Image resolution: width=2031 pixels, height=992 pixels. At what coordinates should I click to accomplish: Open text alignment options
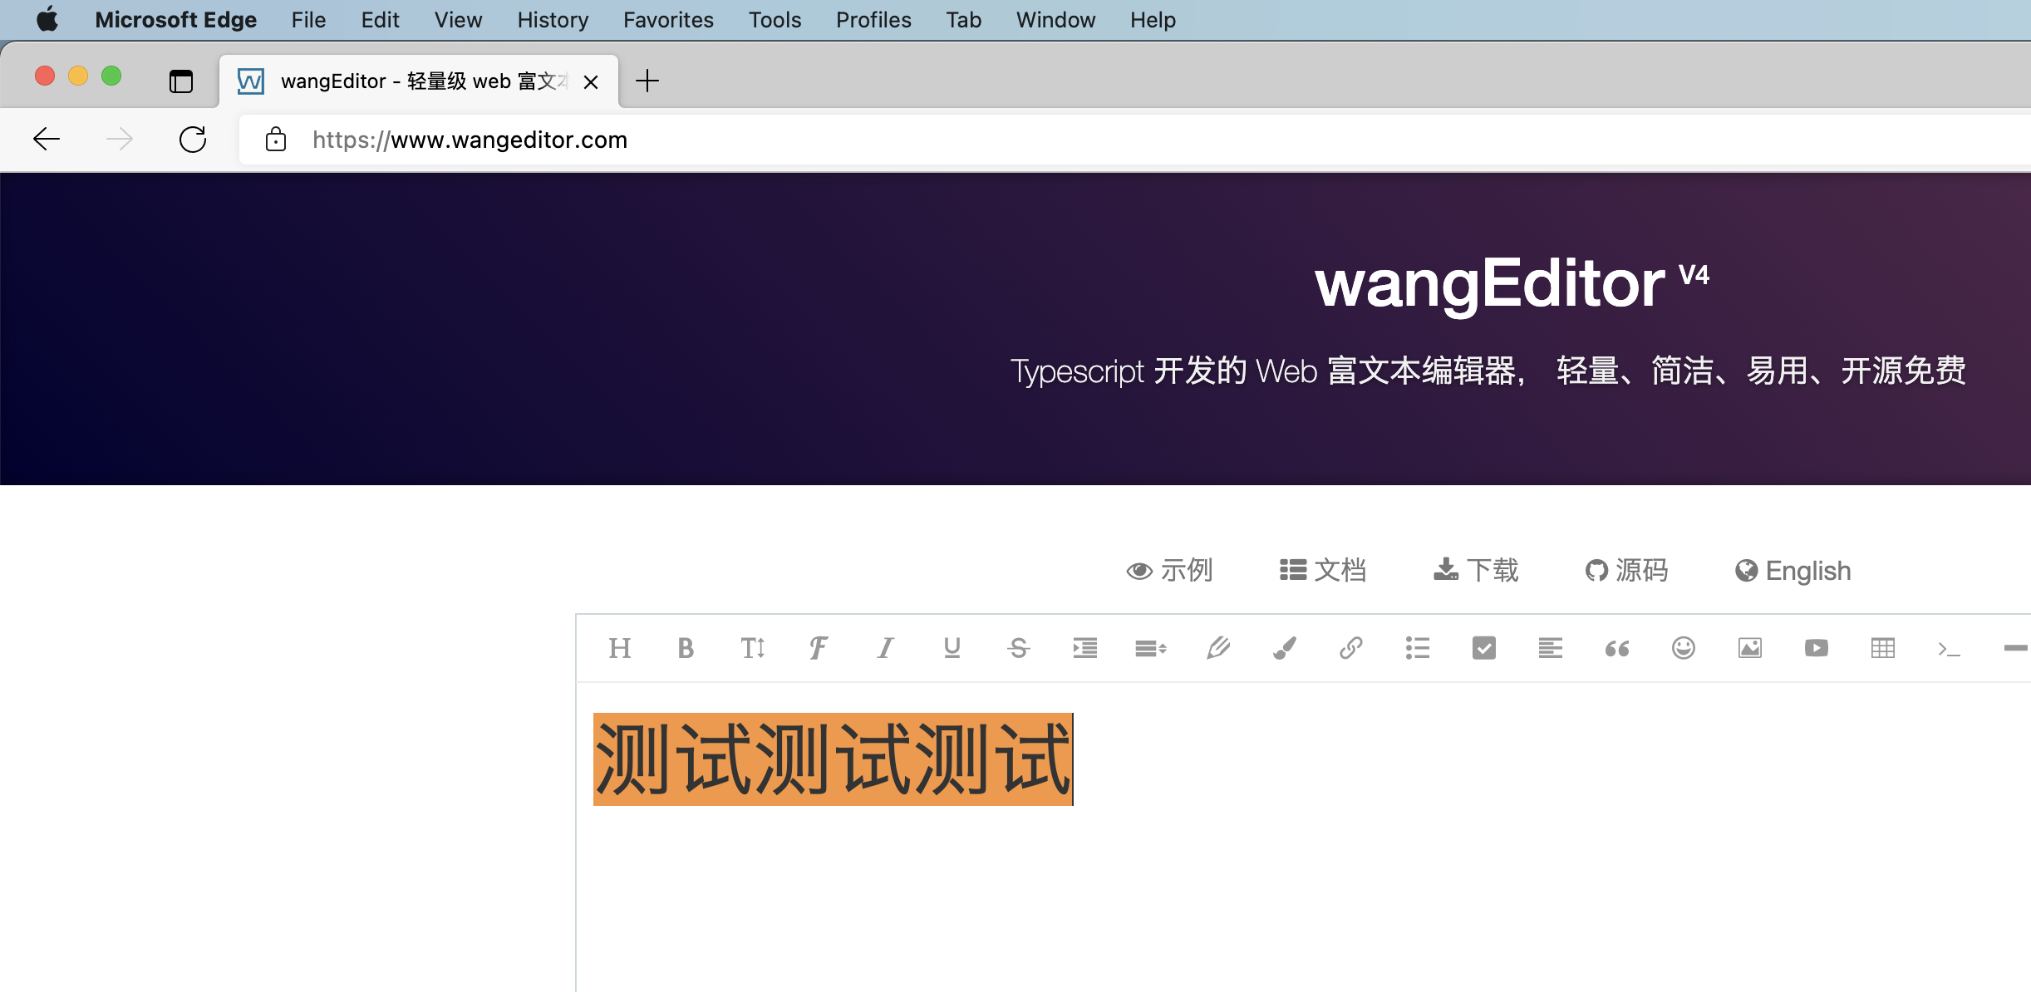pos(1551,648)
